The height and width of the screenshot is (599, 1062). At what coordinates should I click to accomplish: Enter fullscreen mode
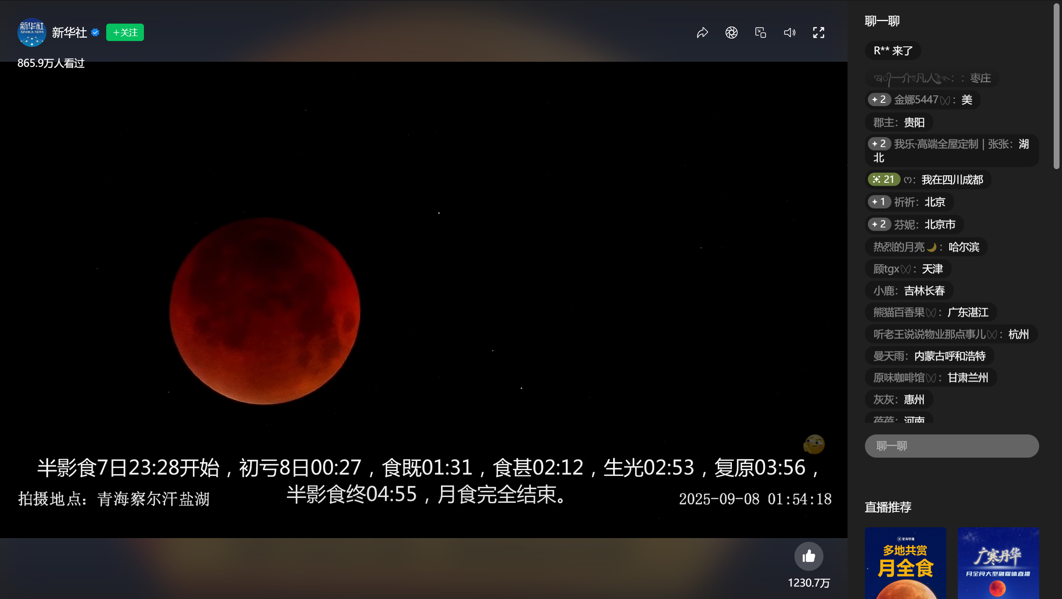coord(818,32)
